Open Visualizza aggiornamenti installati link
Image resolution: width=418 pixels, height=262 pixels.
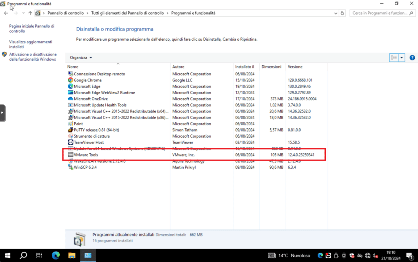(31, 44)
